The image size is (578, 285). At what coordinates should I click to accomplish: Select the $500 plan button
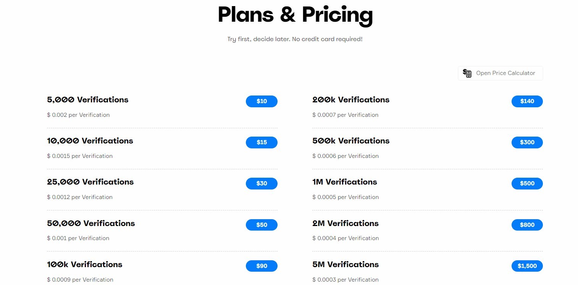click(527, 183)
